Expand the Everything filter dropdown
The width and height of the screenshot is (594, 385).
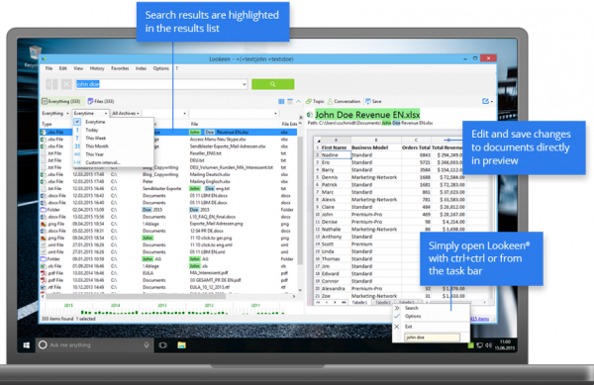pos(55,113)
